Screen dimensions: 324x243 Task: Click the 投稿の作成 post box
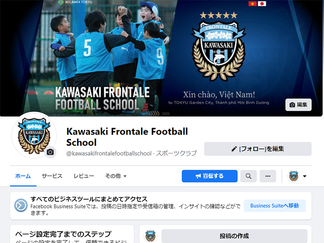click(x=234, y=236)
